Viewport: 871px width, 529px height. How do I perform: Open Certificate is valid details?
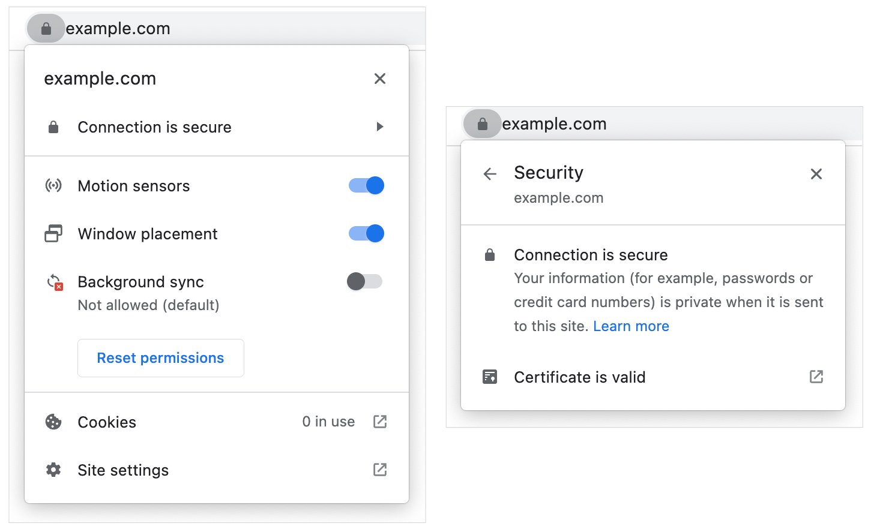click(579, 377)
